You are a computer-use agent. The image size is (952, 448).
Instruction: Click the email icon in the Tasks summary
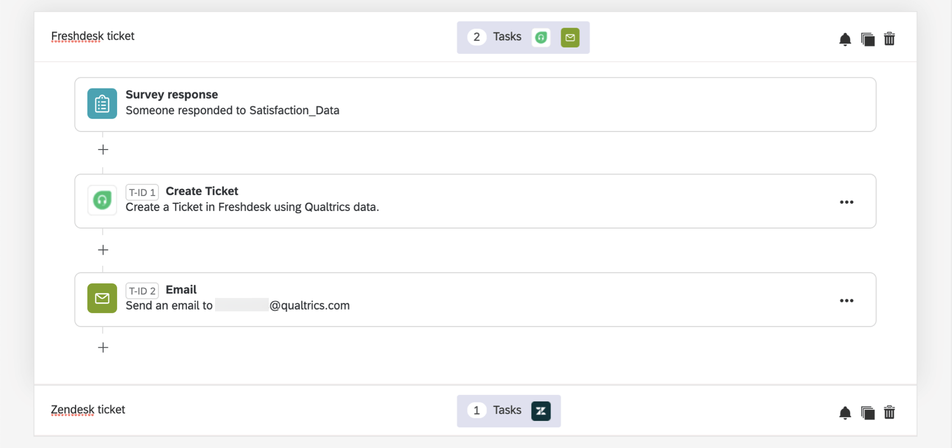(x=570, y=38)
